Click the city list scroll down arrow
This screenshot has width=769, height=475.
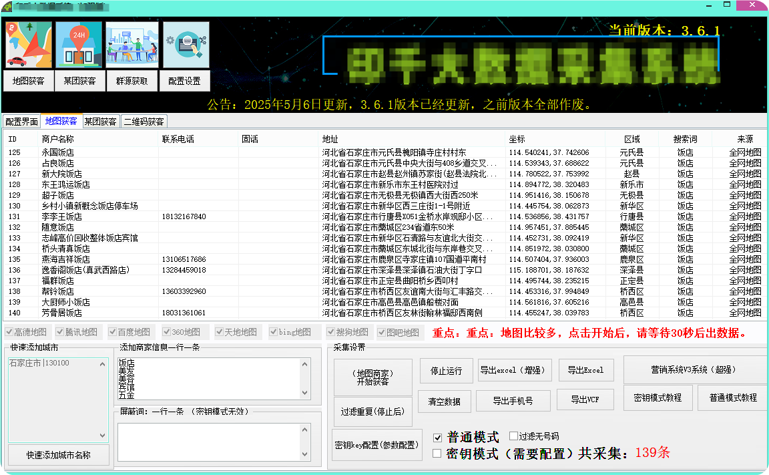103,436
